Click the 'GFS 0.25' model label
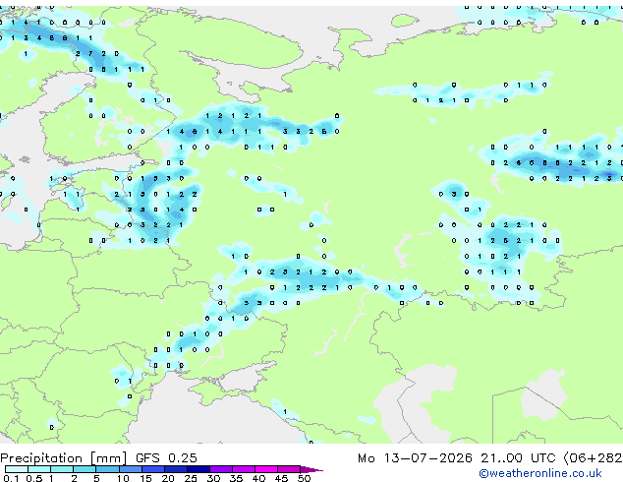Viewport: 623px width, 482px height. click(x=166, y=458)
